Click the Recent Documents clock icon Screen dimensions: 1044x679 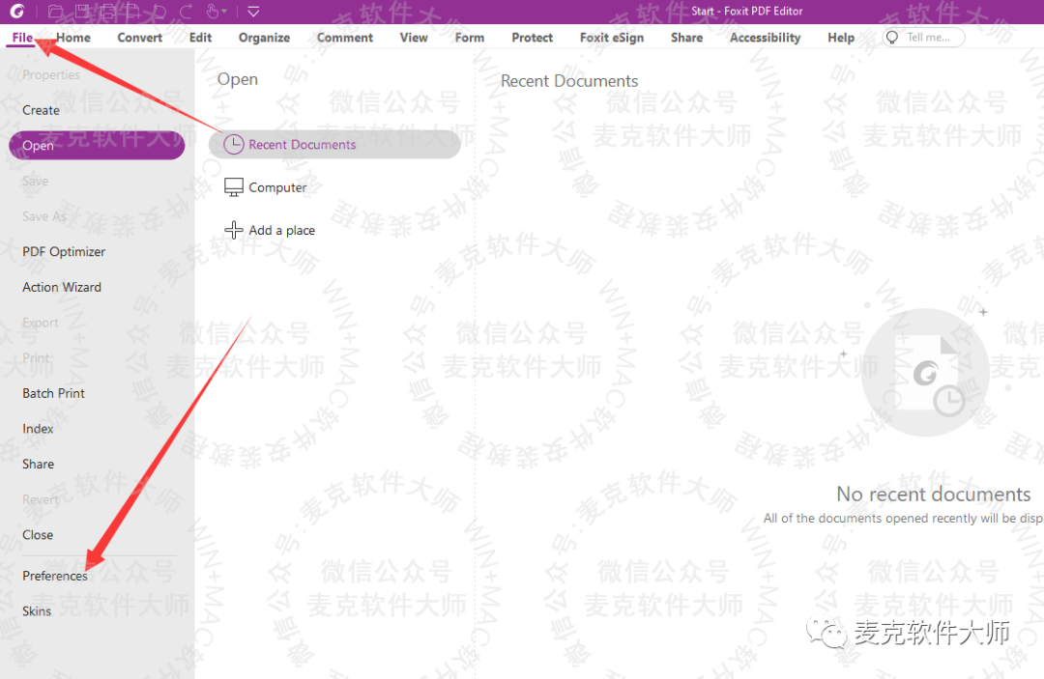coord(233,144)
